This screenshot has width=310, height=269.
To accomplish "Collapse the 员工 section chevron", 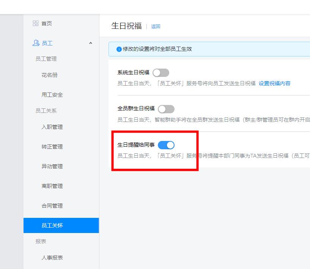I will [91, 43].
